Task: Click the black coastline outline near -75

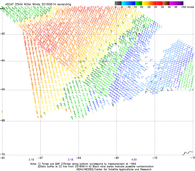Action: coord(188,153)
